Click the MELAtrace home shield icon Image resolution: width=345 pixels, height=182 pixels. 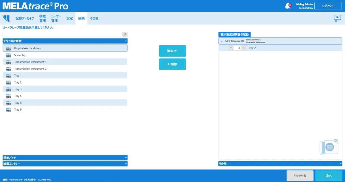(x=6, y=18)
